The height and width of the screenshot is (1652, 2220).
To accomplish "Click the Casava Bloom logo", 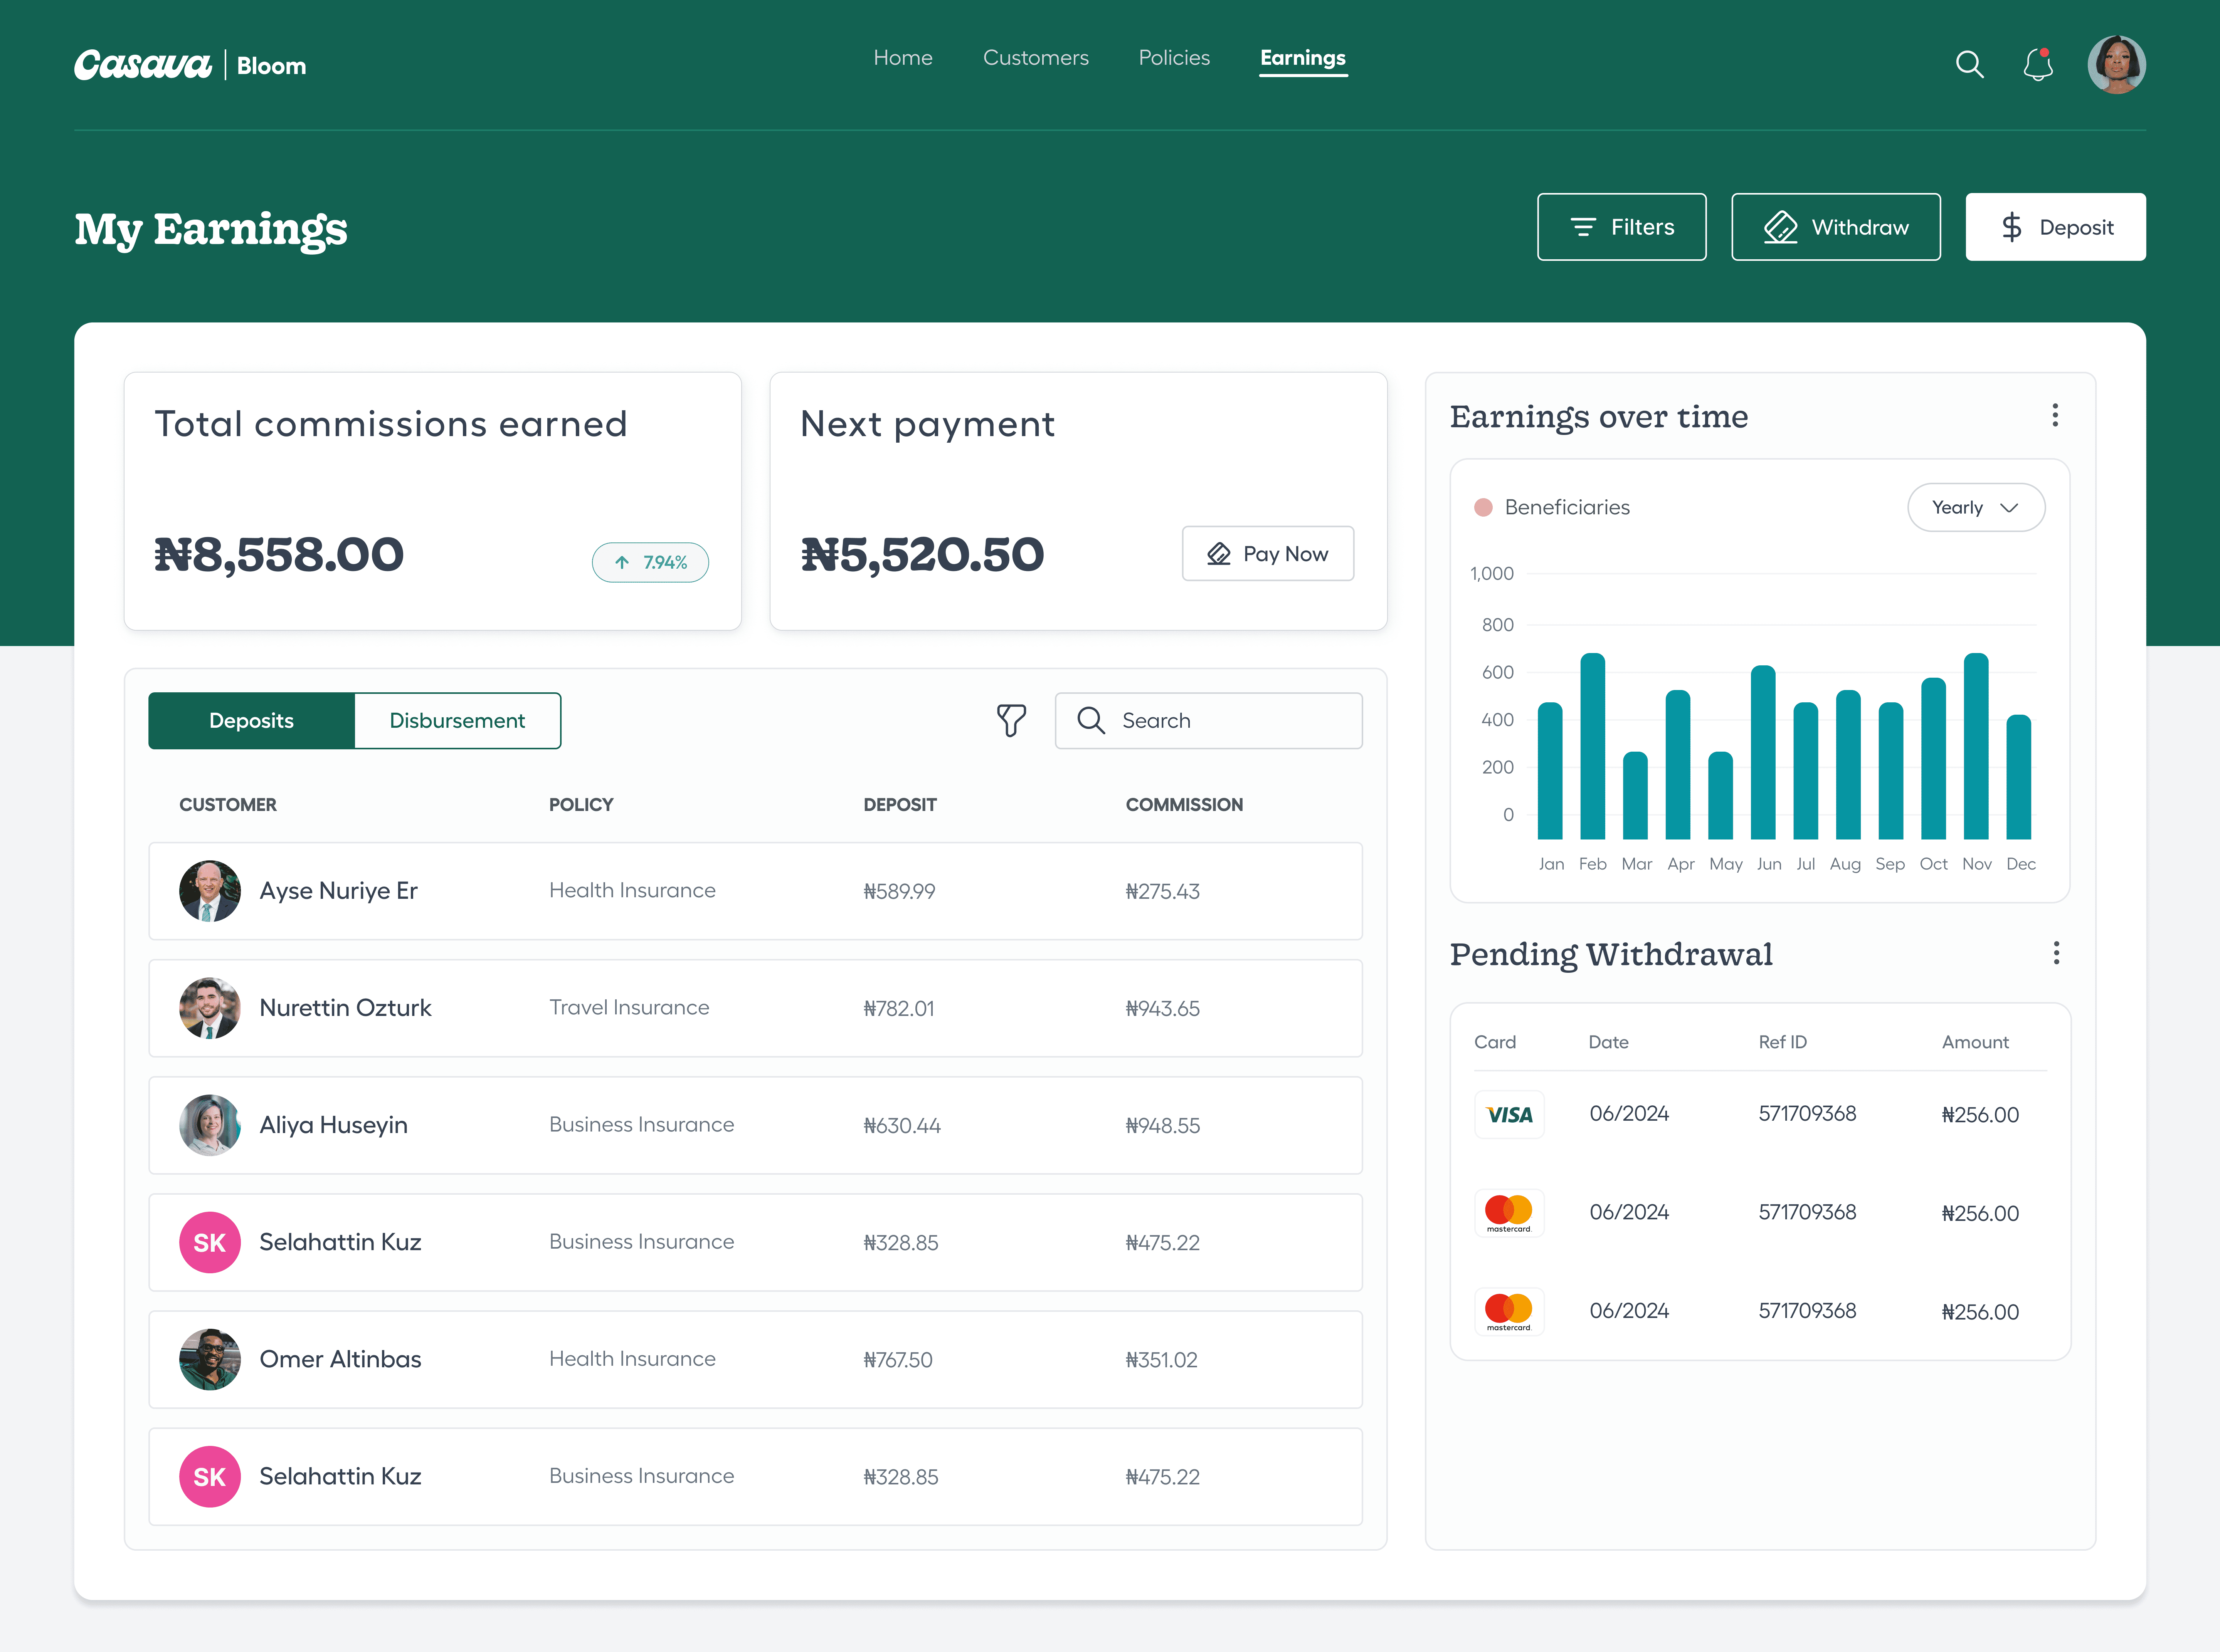I will tap(190, 65).
